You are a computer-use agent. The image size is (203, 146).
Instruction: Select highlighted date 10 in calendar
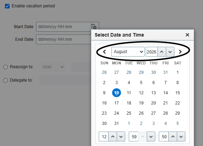click(x=116, y=93)
